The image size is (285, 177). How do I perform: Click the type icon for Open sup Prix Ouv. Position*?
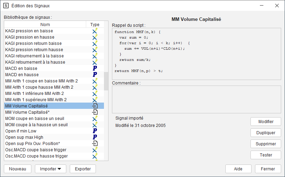click(95, 144)
